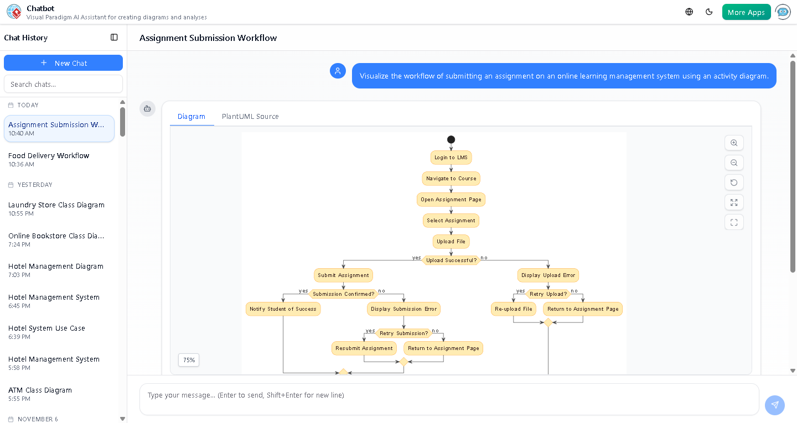The width and height of the screenshot is (797, 423).
Task: Click the 75% zoom level control
Action: click(x=188, y=360)
